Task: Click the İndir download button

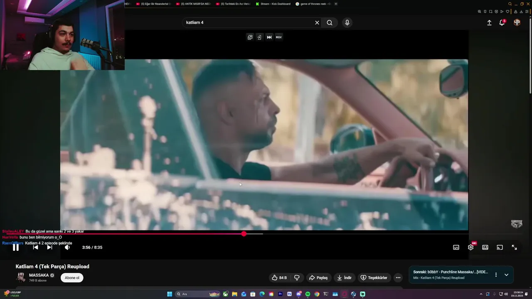Action: point(344,278)
